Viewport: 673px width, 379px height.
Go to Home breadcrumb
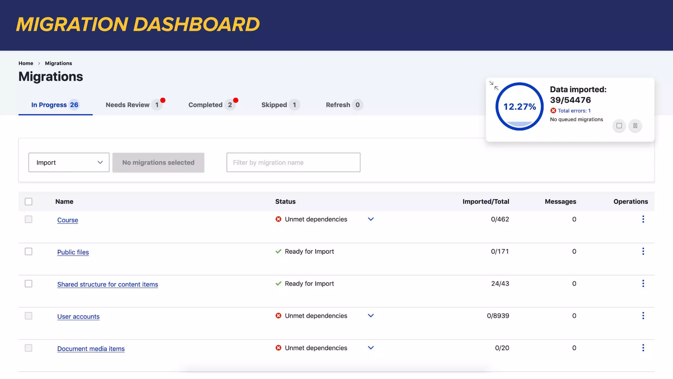tap(26, 63)
